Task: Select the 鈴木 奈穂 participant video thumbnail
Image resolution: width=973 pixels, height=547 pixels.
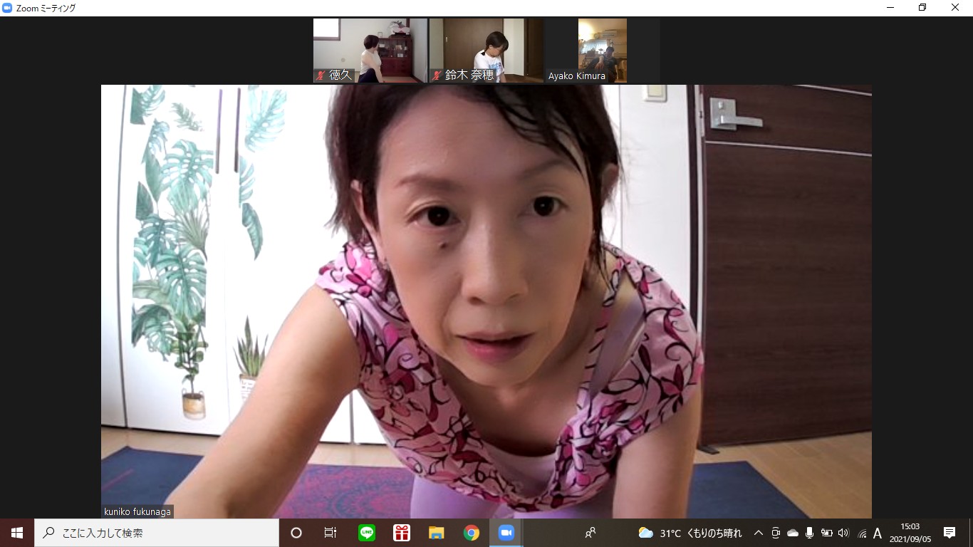Action: (486, 51)
